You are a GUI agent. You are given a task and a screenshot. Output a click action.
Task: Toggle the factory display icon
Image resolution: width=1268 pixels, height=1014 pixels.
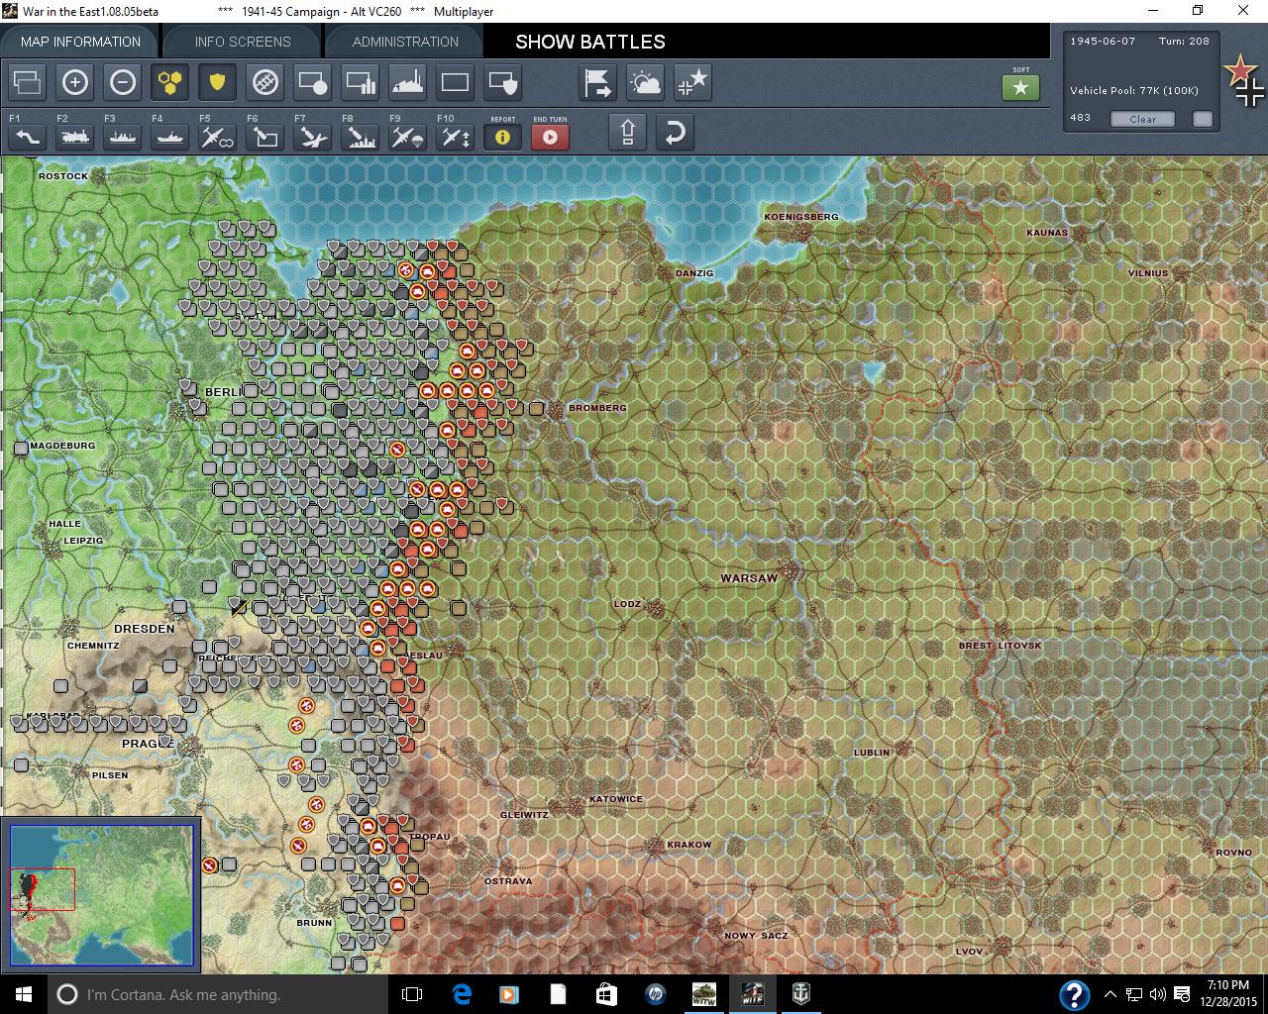pos(408,82)
